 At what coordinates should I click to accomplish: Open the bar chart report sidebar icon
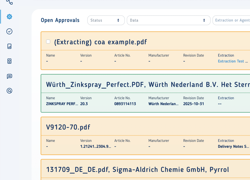[9, 46]
